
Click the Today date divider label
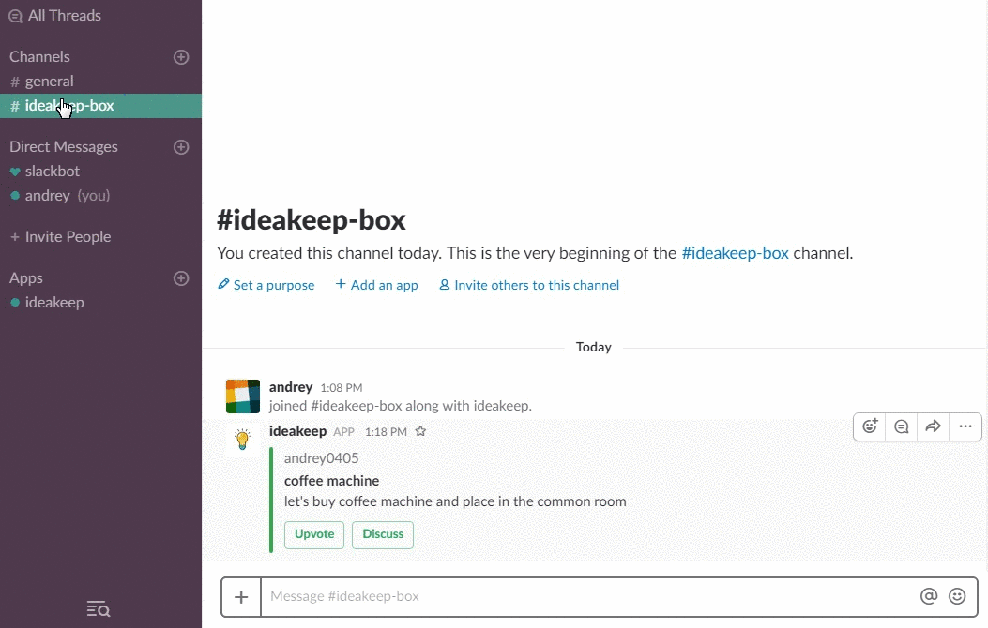click(594, 348)
